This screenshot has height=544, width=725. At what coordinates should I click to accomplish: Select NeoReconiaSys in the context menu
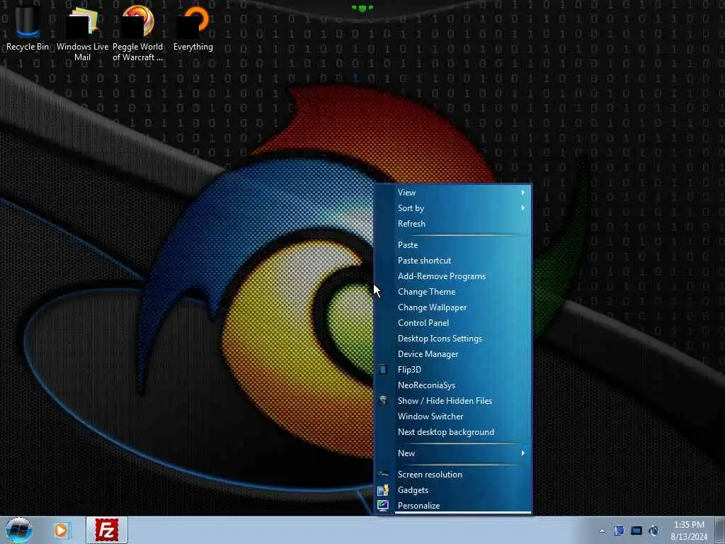pyautogui.click(x=453, y=385)
